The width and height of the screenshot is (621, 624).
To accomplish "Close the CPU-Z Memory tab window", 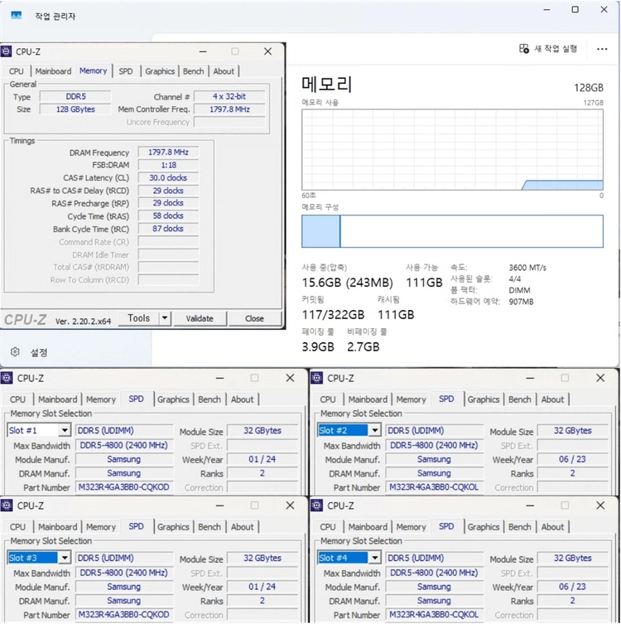I will 268,51.
